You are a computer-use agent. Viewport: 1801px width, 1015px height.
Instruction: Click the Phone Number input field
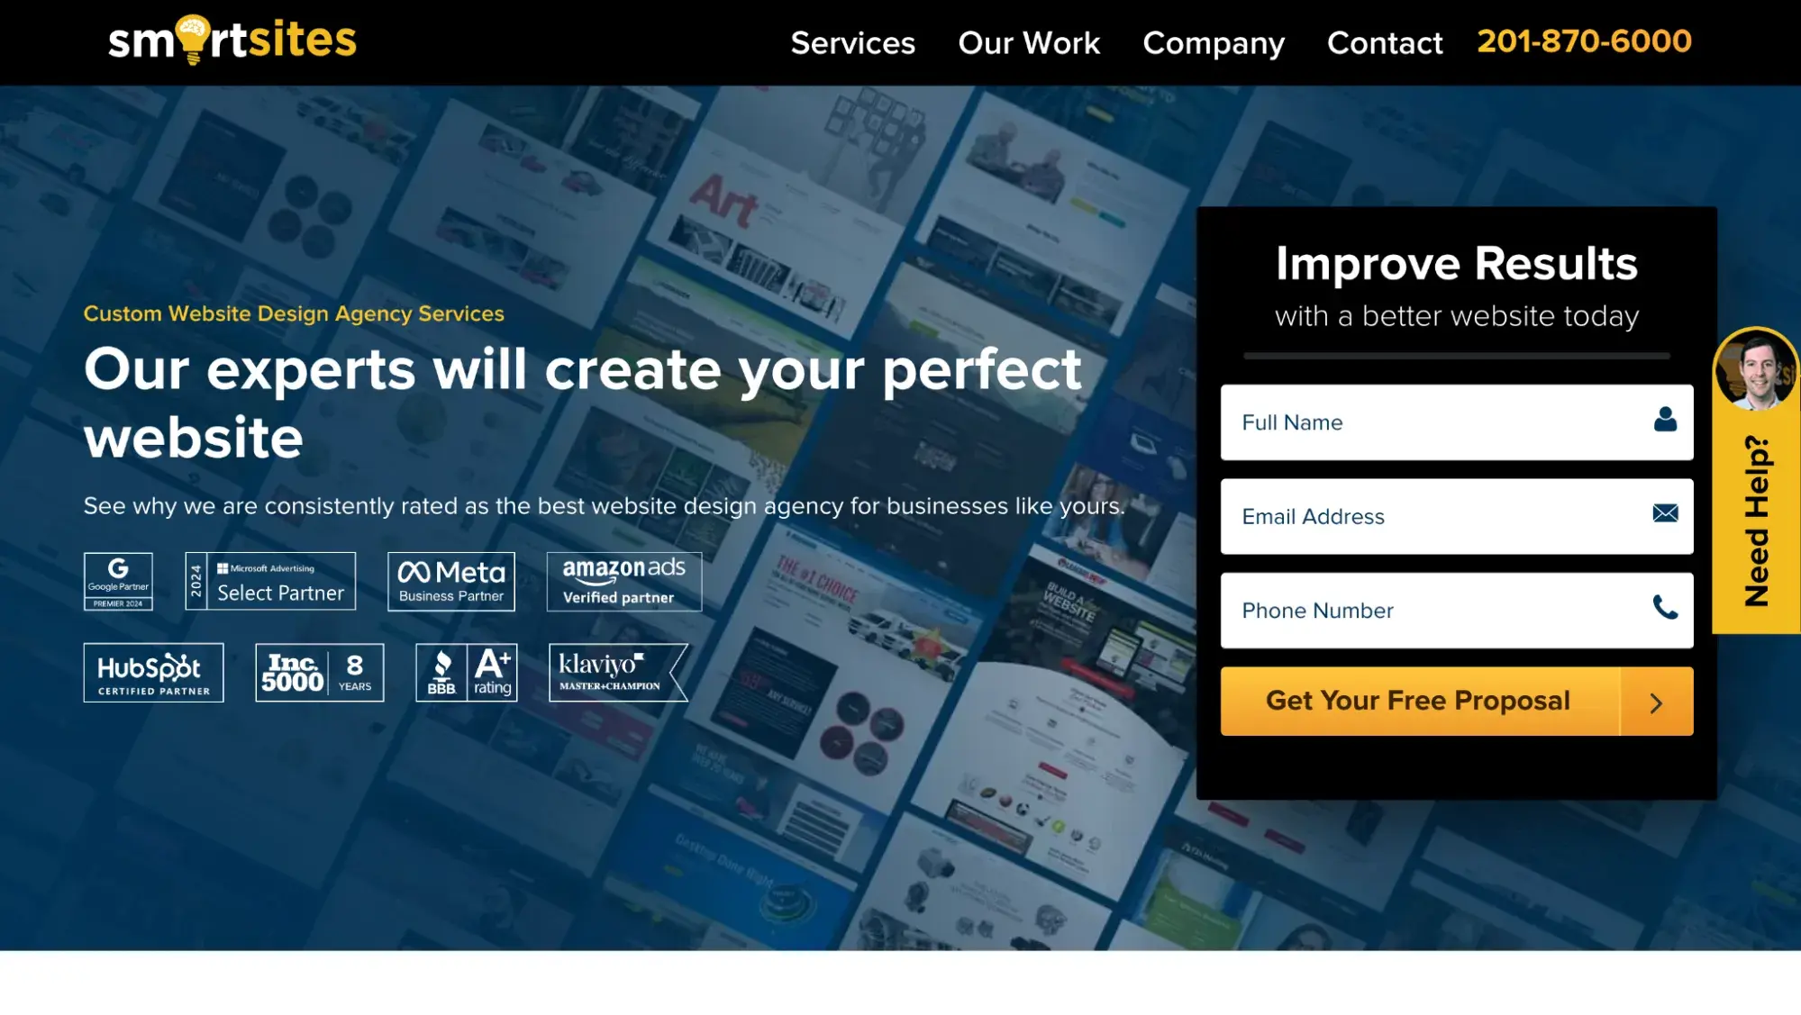tap(1456, 610)
